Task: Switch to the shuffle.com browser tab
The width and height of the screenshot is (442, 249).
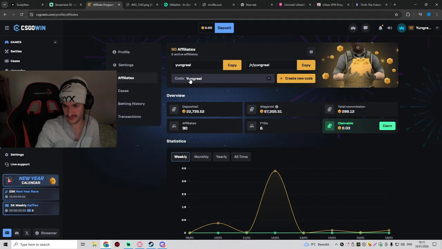Action: (218, 5)
